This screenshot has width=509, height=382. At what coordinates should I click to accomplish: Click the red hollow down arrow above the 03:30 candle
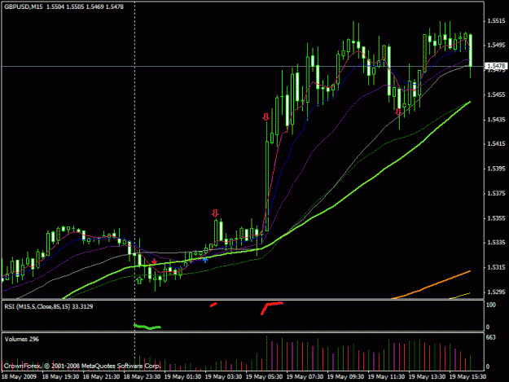pyautogui.click(x=215, y=213)
